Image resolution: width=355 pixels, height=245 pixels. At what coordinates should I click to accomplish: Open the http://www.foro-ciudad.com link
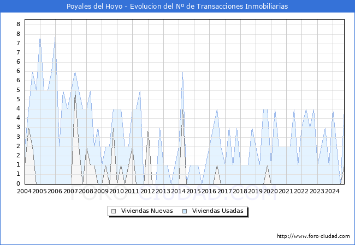(313, 236)
